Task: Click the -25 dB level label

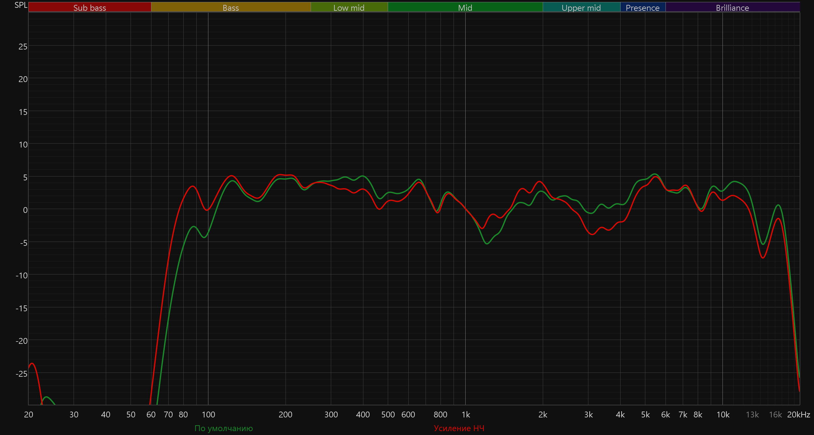Action: tap(21, 374)
